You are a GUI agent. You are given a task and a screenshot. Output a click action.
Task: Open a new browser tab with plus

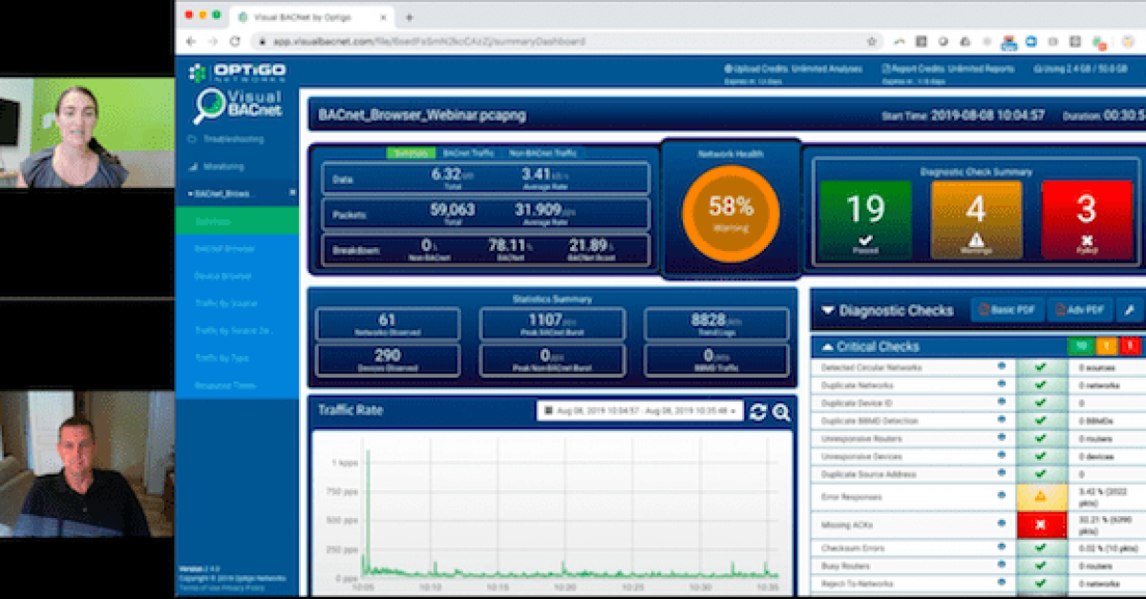pos(410,17)
